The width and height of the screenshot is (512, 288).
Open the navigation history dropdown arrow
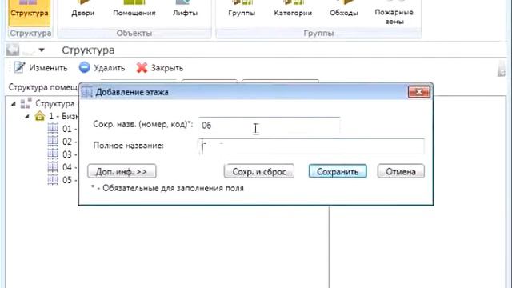click(x=42, y=50)
